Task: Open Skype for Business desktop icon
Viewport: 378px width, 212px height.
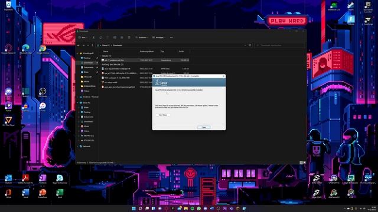Action: click(60, 179)
